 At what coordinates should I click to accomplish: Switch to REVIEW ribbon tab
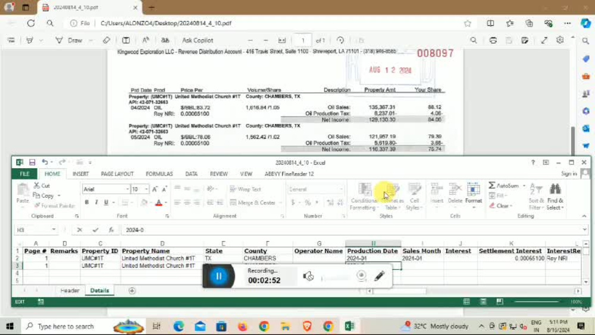[x=218, y=174]
